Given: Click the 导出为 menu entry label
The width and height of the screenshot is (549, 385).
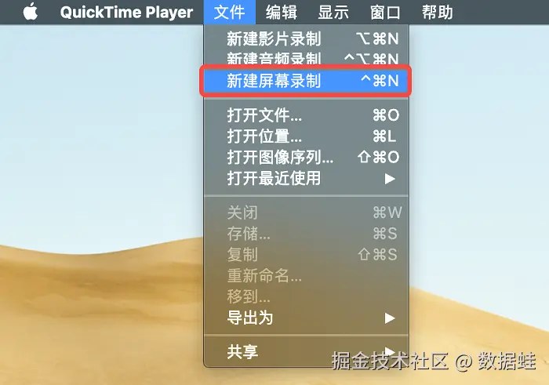Looking at the screenshot, I should click(250, 318).
